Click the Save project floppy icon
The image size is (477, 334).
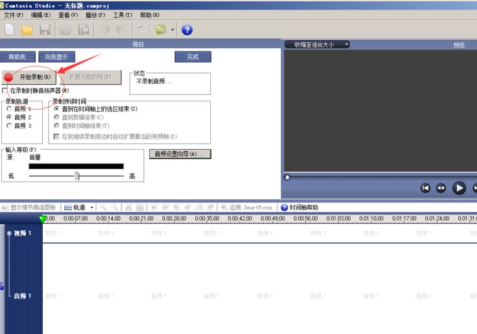45,30
